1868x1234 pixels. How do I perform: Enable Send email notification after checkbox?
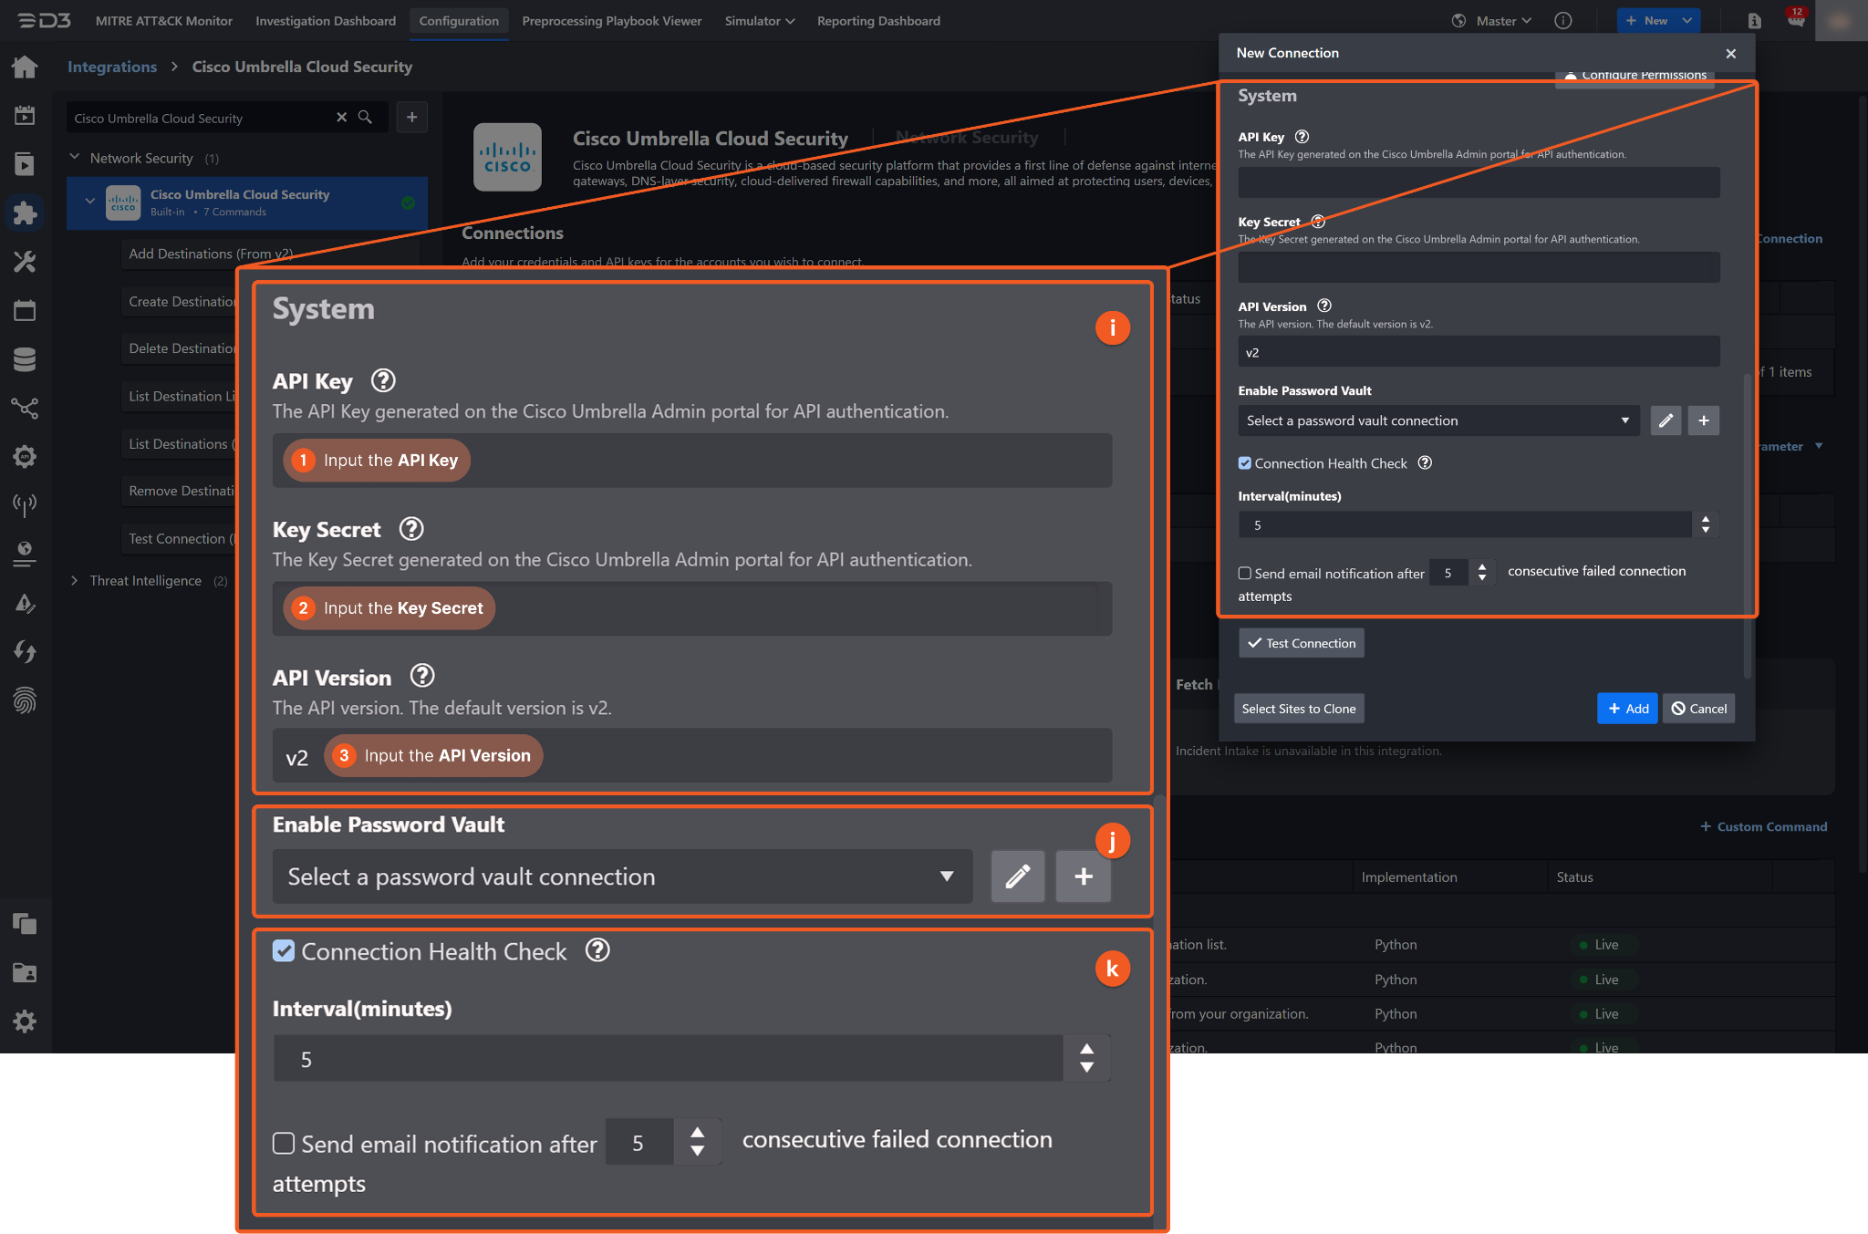coord(1245,574)
